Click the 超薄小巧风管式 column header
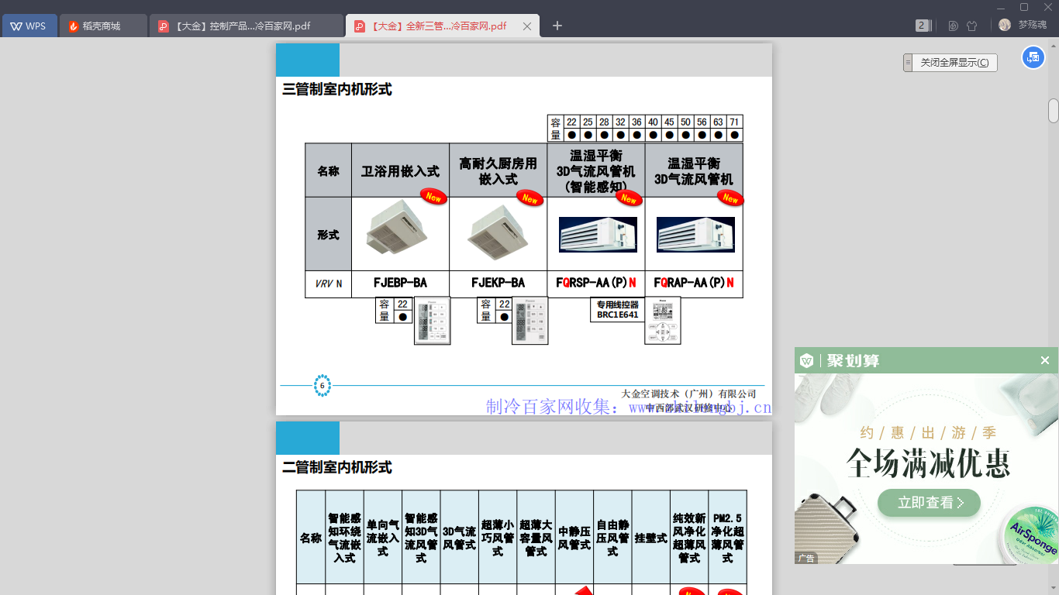The height and width of the screenshot is (595, 1059). 498,538
